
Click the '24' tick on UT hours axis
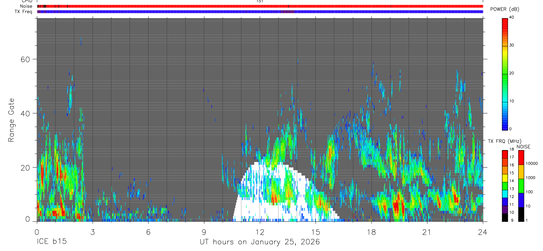click(x=482, y=232)
